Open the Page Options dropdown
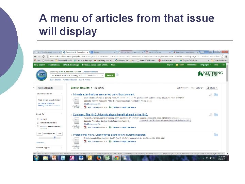Screen dimensions: 245x184 coord(197,88)
